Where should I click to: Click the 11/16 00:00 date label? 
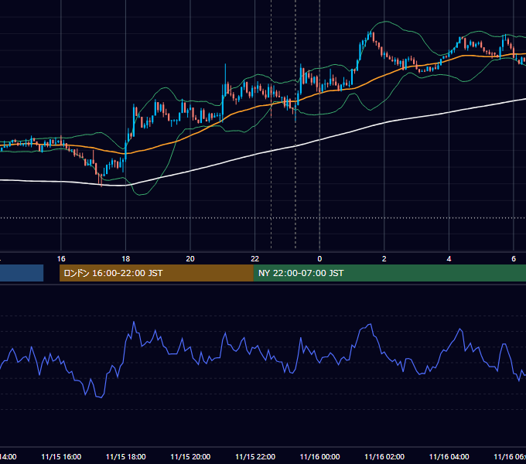[x=319, y=456]
